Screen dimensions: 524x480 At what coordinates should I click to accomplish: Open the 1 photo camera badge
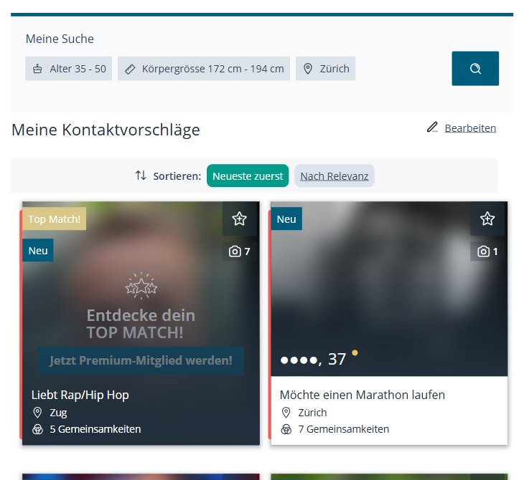tap(487, 251)
